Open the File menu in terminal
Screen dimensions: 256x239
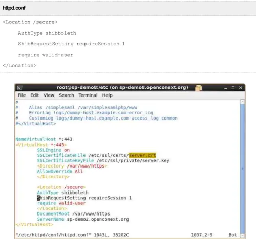[x=22, y=95]
